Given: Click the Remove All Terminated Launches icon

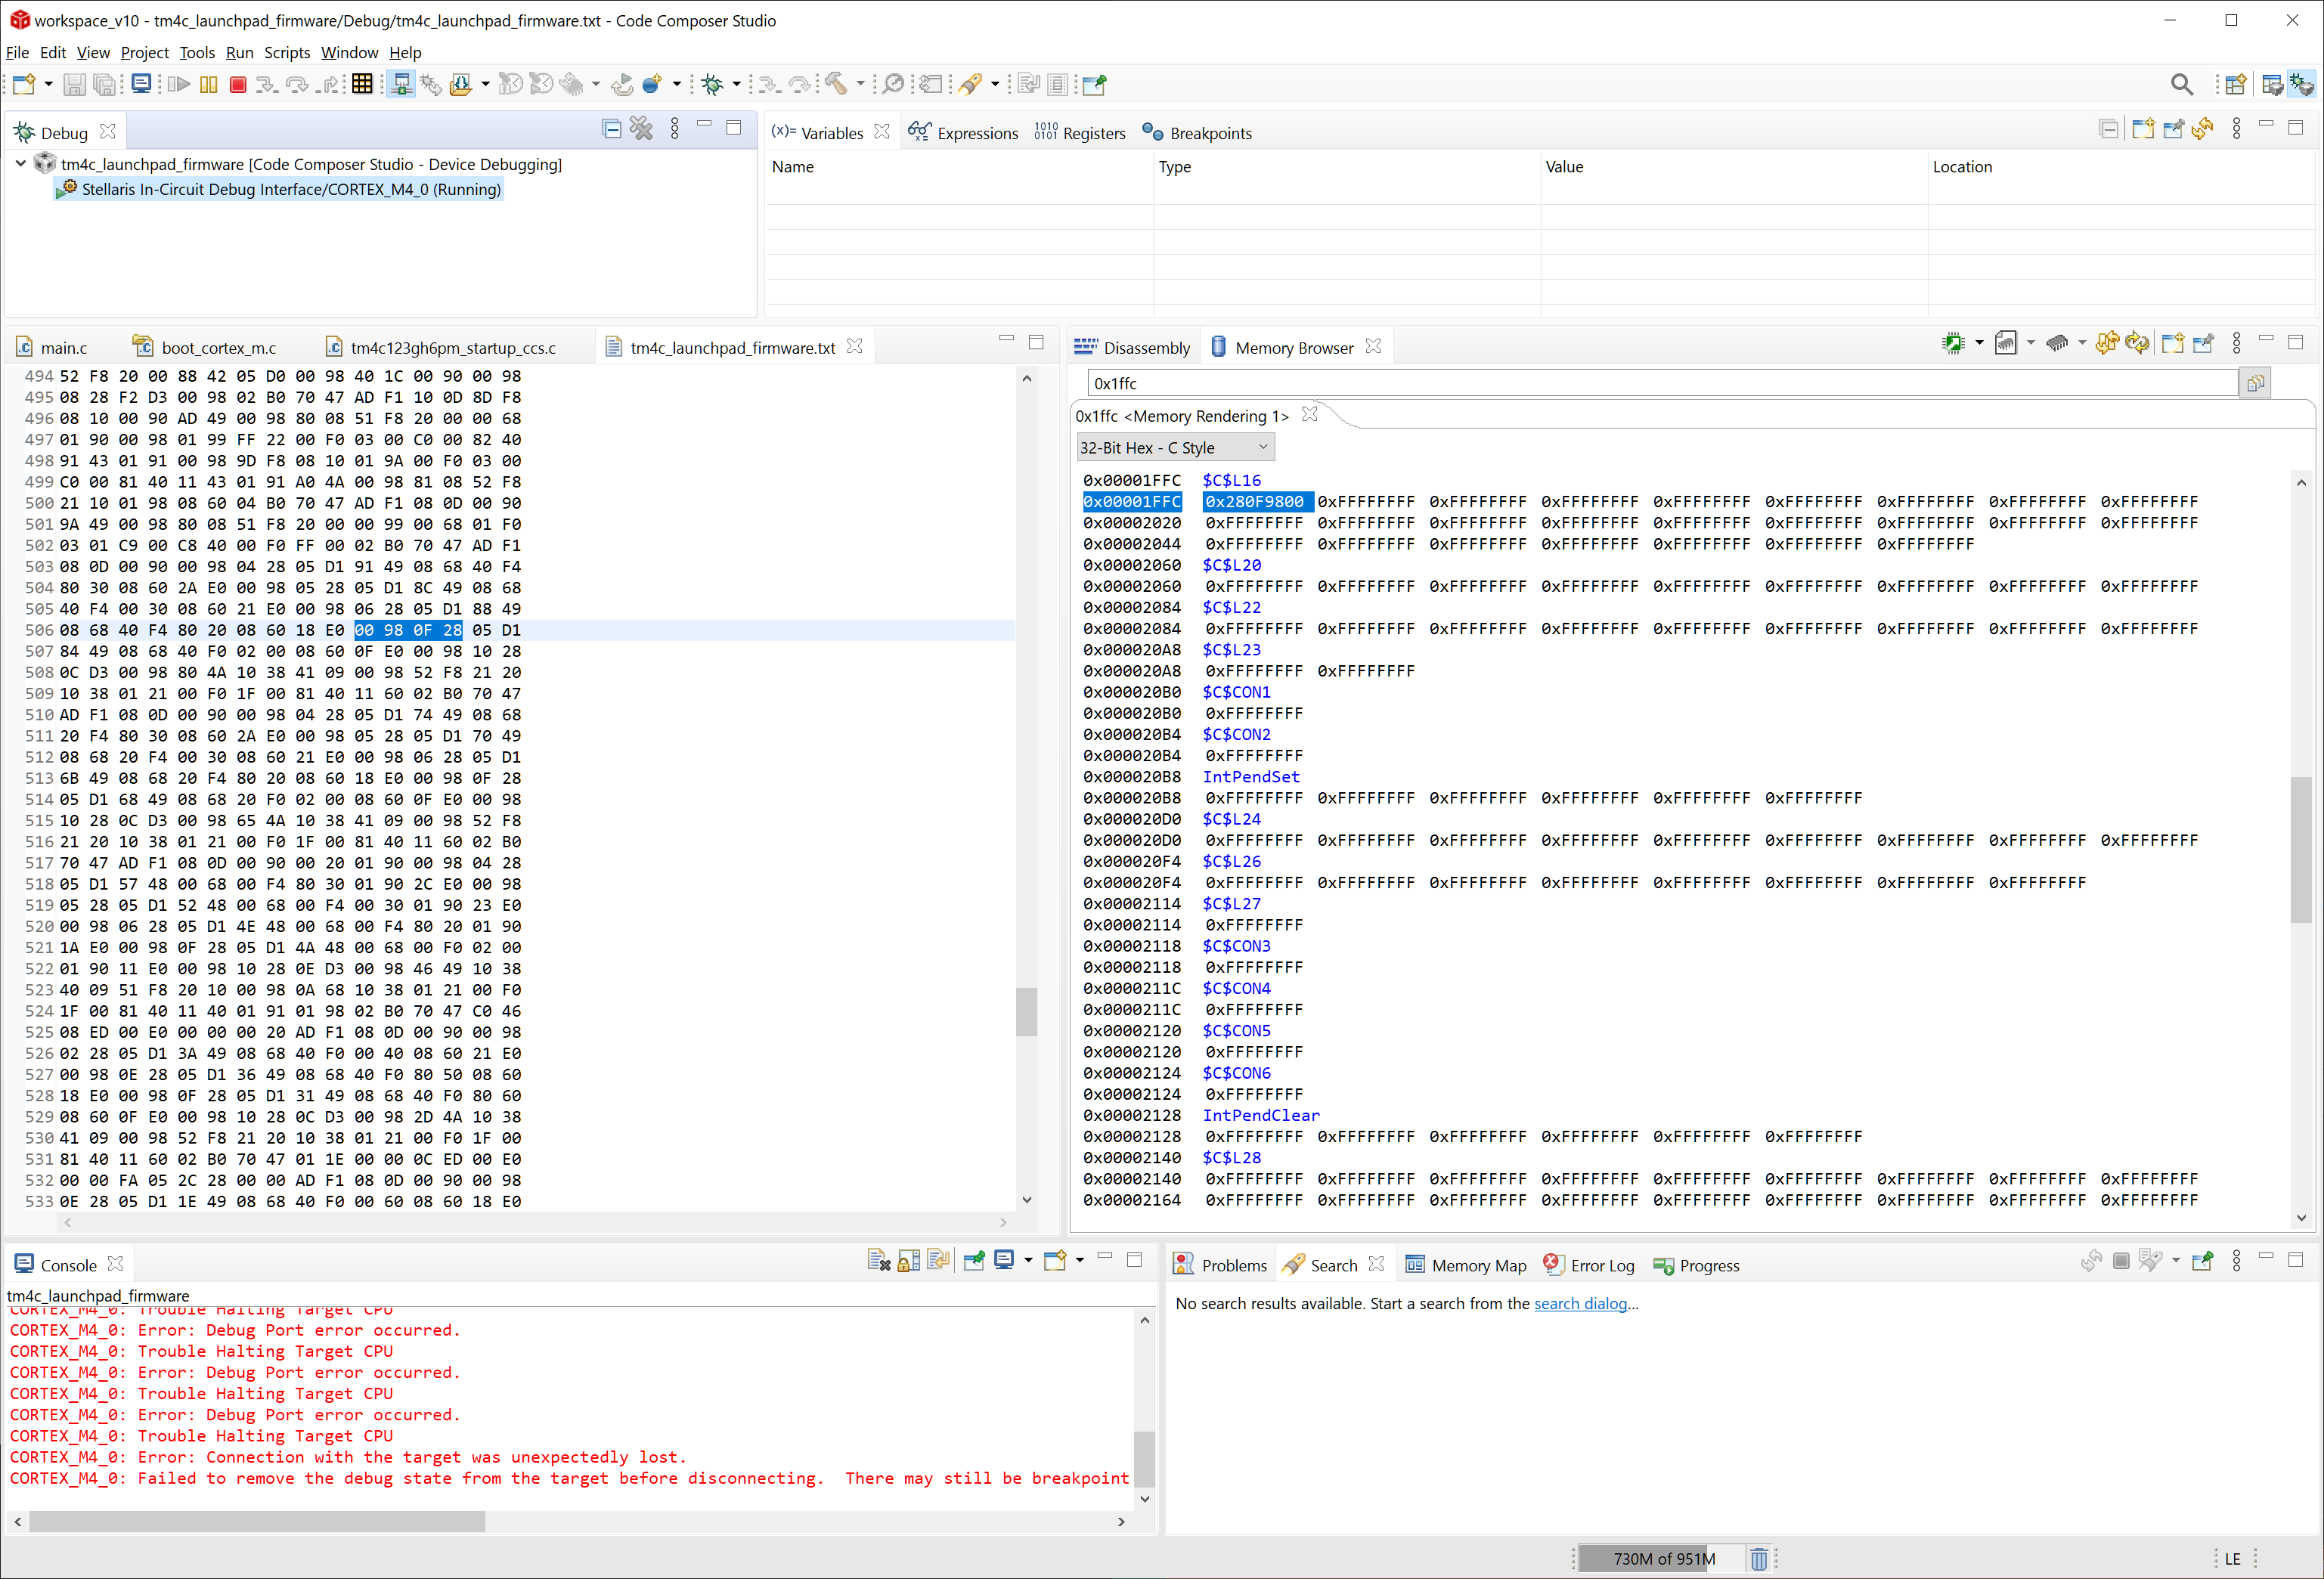Looking at the screenshot, I should coord(641,129).
